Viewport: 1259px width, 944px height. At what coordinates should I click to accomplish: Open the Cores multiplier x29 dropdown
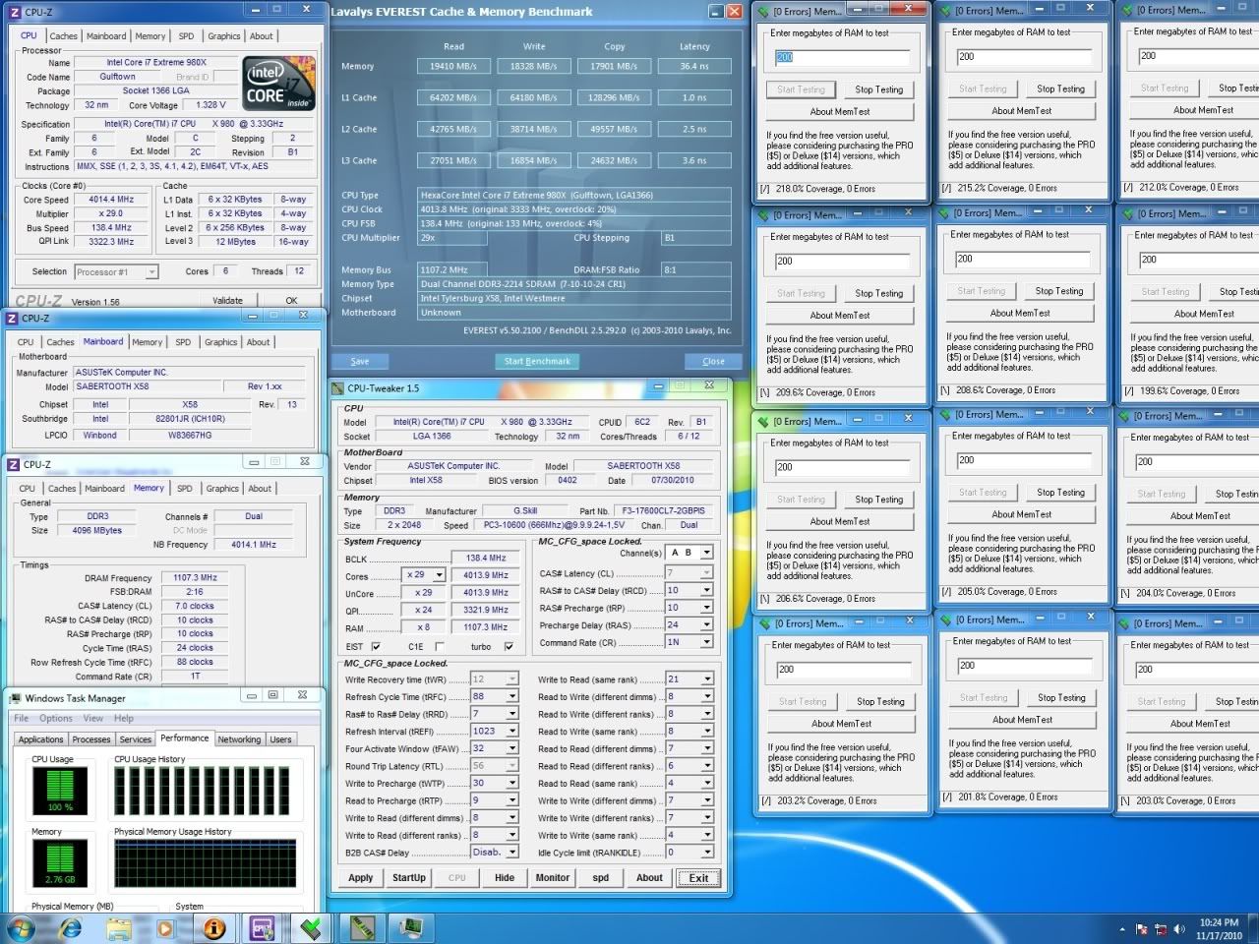click(x=440, y=575)
